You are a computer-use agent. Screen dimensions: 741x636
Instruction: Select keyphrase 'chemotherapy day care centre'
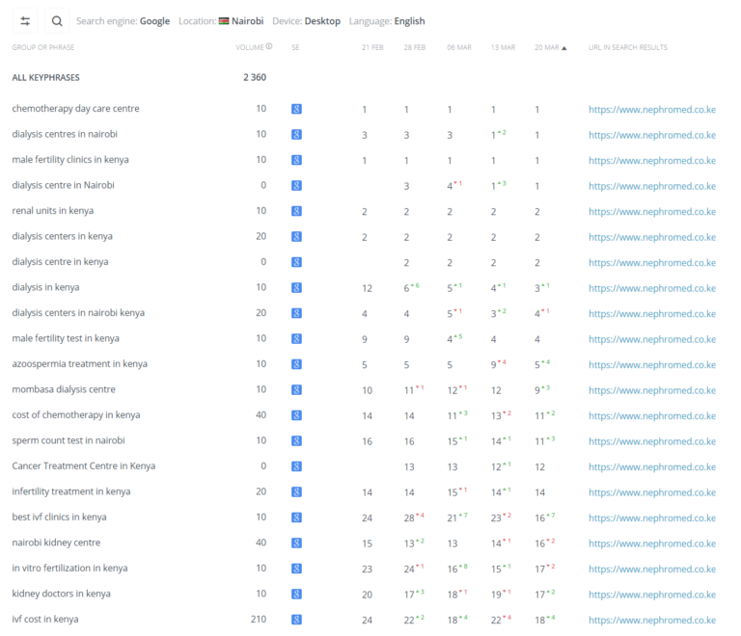coord(75,109)
